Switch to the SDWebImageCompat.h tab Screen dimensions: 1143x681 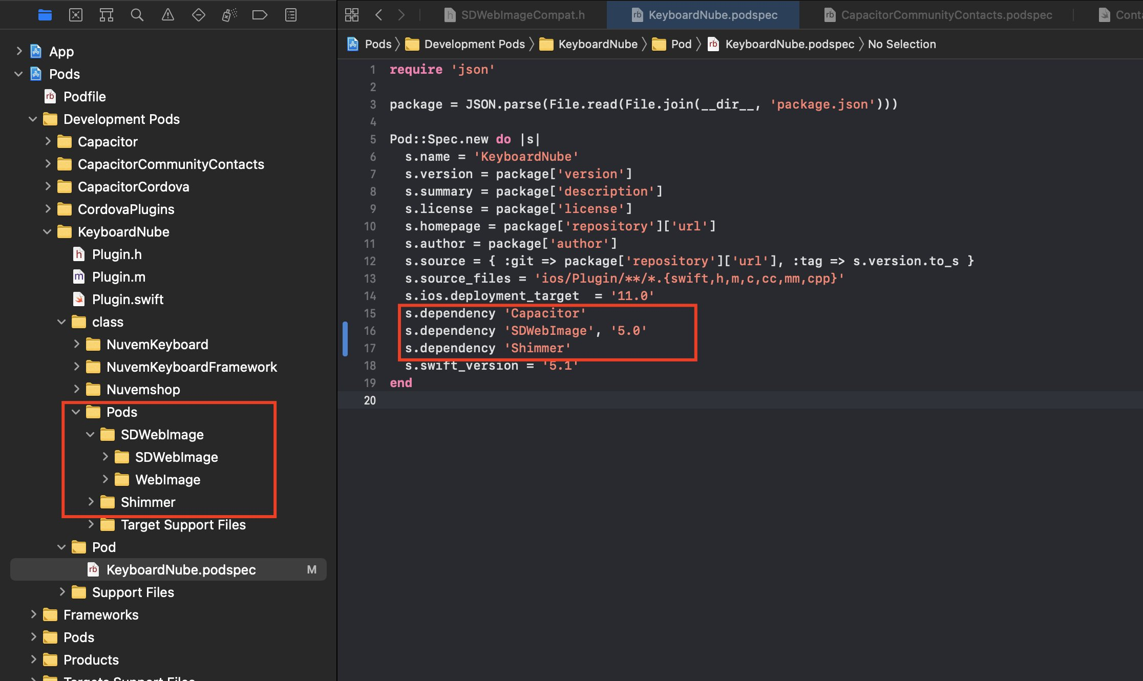(x=515, y=15)
